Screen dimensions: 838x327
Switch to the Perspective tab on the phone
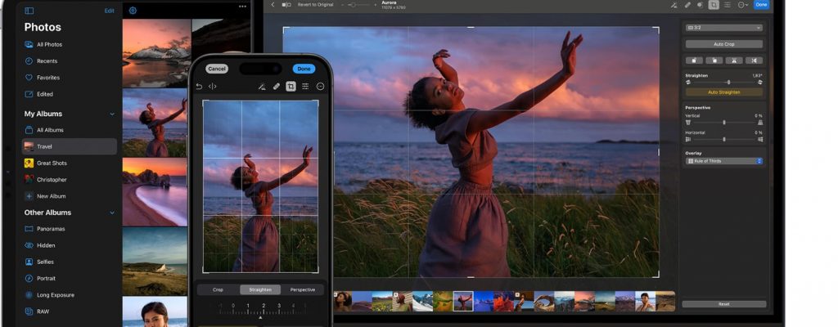coord(302,289)
